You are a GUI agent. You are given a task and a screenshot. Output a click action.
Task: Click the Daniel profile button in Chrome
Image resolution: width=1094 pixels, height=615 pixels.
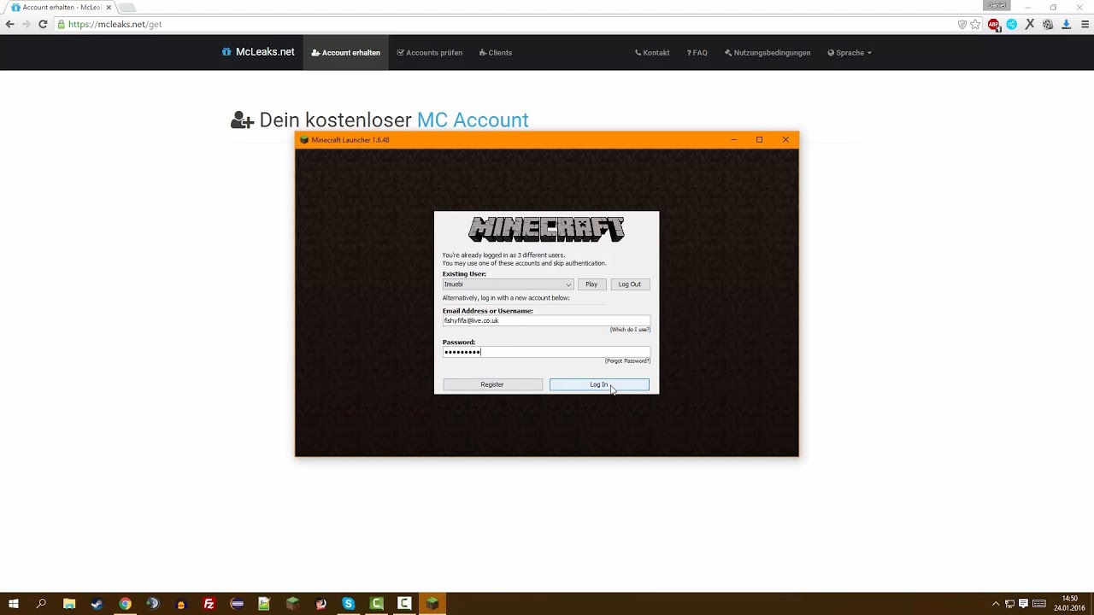click(x=997, y=5)
